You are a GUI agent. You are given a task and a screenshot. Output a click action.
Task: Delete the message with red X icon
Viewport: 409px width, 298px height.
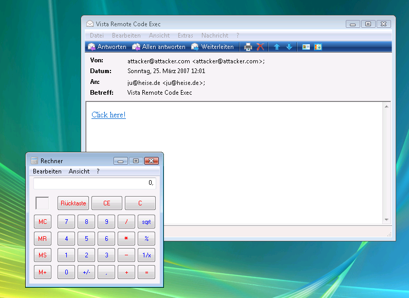point(260,47)
